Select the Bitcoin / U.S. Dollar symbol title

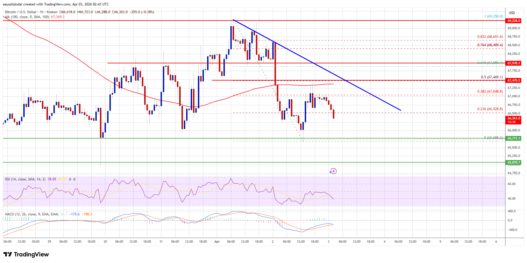click(21, 12)
